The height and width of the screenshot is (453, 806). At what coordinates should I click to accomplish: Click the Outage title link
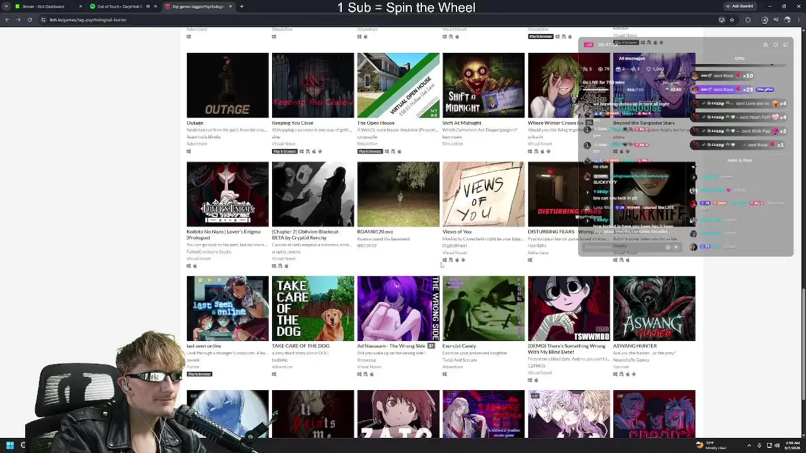click(x=195, y=123)
